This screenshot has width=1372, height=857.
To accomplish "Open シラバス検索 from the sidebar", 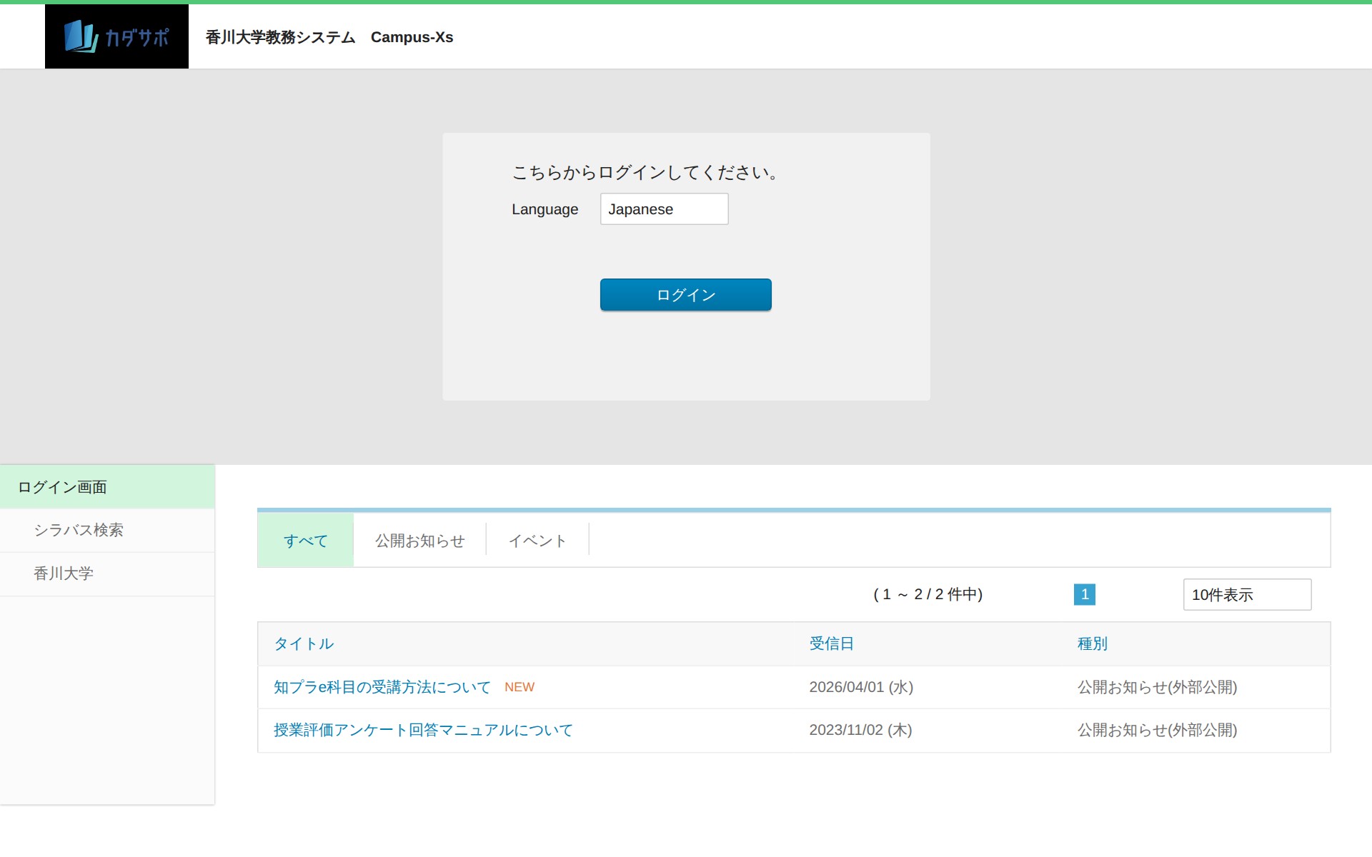I will tap(79, 530).
